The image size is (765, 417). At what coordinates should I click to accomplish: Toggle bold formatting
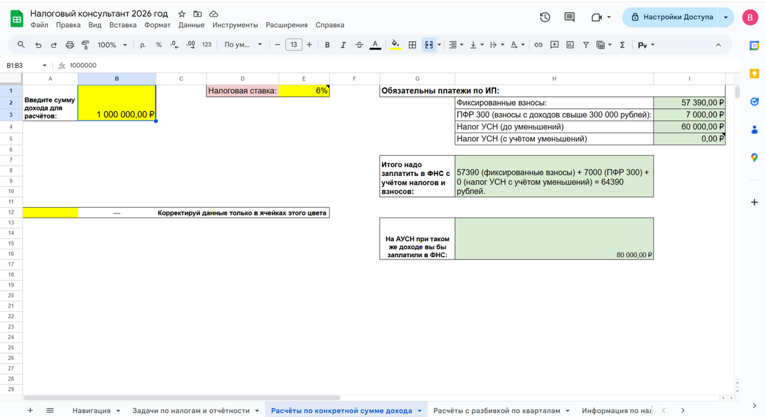click(327, 45)
